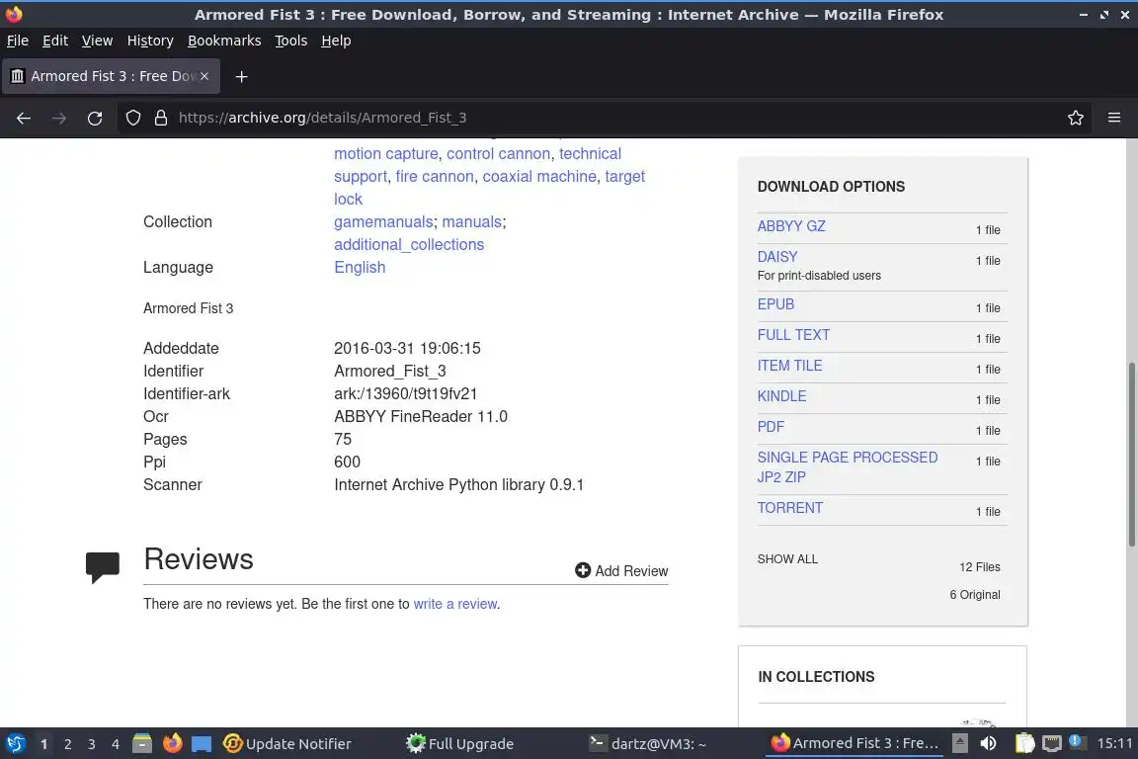
Task: Open the additional_collections link
Action: pyautogui.click(x=409, y=244)
